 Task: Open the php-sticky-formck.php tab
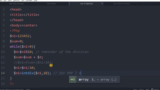pyautogui.click(x=121, y=4)
